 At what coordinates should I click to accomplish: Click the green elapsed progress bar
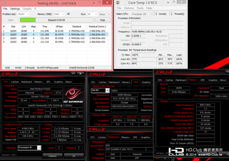click(x=56, y=20)
